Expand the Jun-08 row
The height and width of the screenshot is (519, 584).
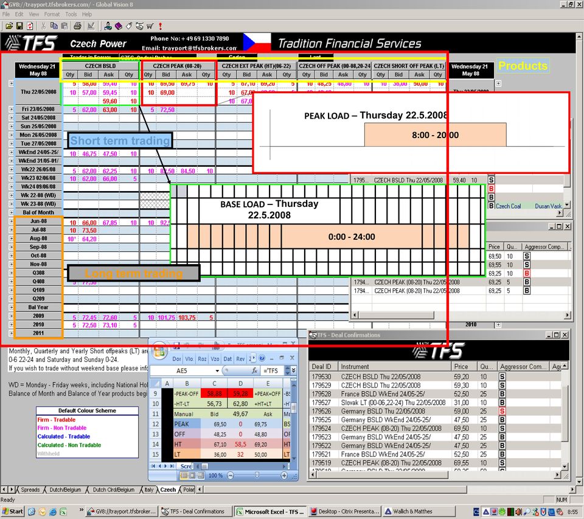pos(11,221)
